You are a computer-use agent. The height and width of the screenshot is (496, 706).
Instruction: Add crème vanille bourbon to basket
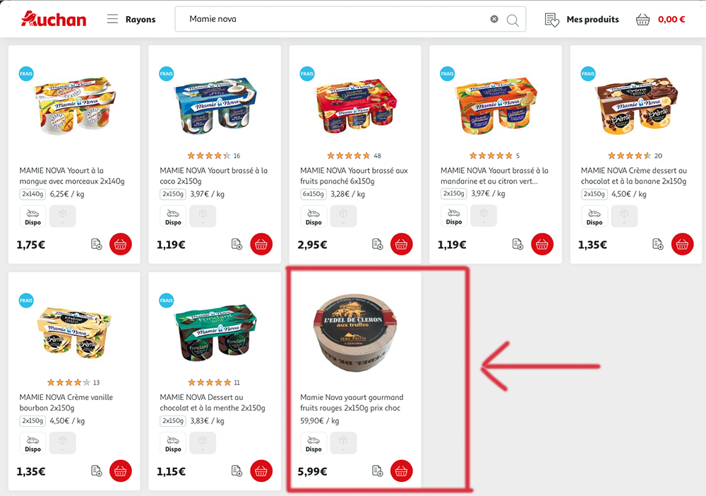click(x=121, y=471)
